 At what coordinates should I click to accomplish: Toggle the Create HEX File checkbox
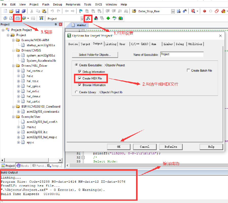click(80, 78)
